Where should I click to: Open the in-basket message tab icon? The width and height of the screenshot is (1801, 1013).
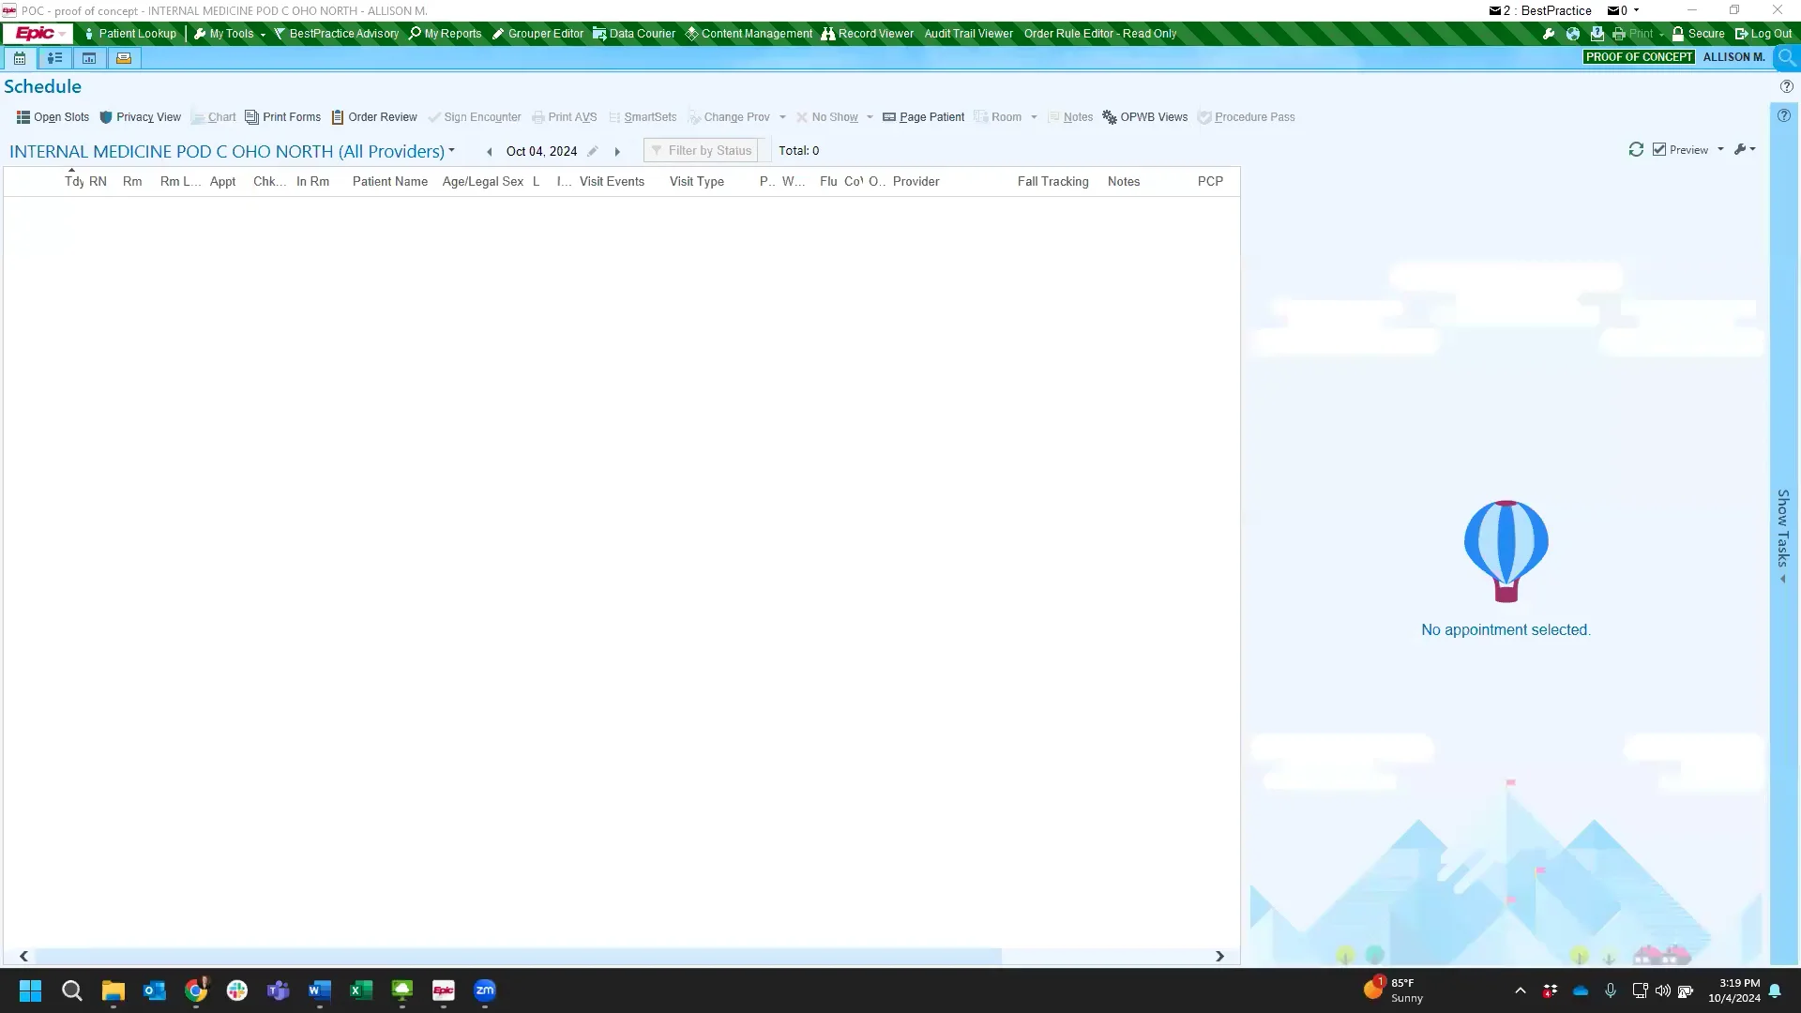123,58
